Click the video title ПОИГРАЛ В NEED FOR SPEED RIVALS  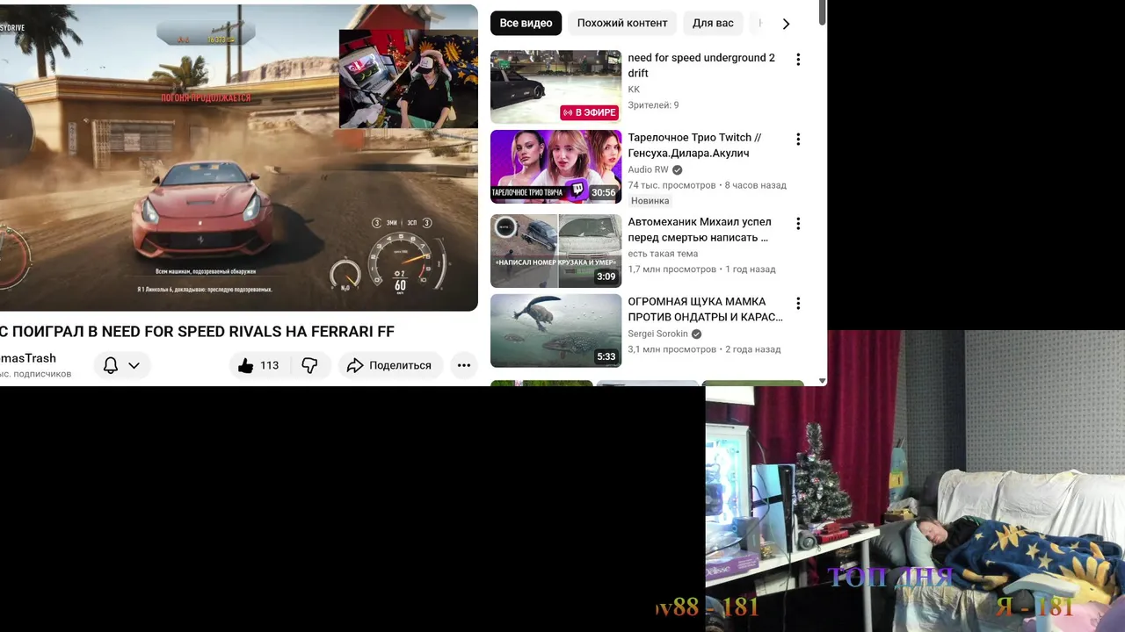pyautogui.click(x=197, y=331)
